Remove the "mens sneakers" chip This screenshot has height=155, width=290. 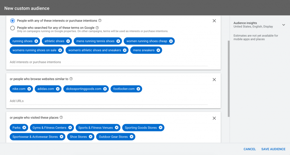[x=158, y=50]
